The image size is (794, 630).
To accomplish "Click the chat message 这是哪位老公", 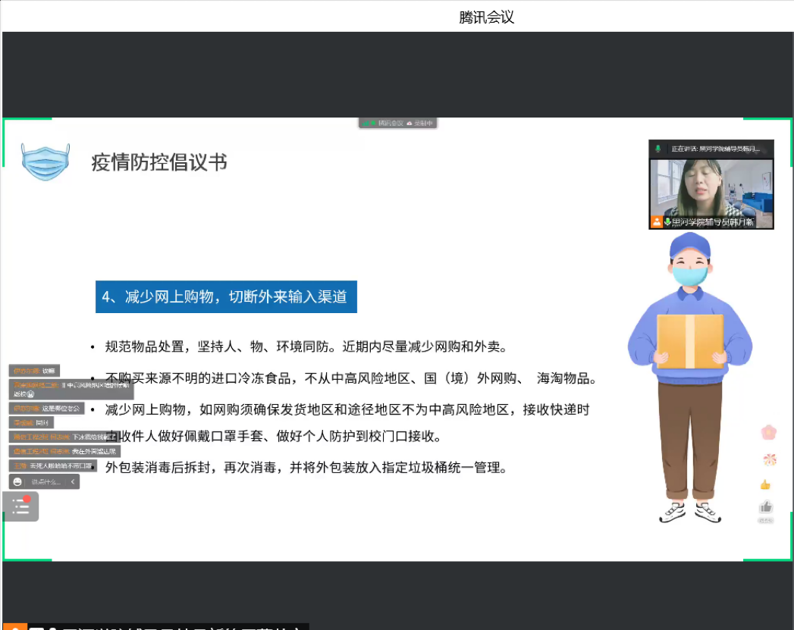I will click(46, 408).
